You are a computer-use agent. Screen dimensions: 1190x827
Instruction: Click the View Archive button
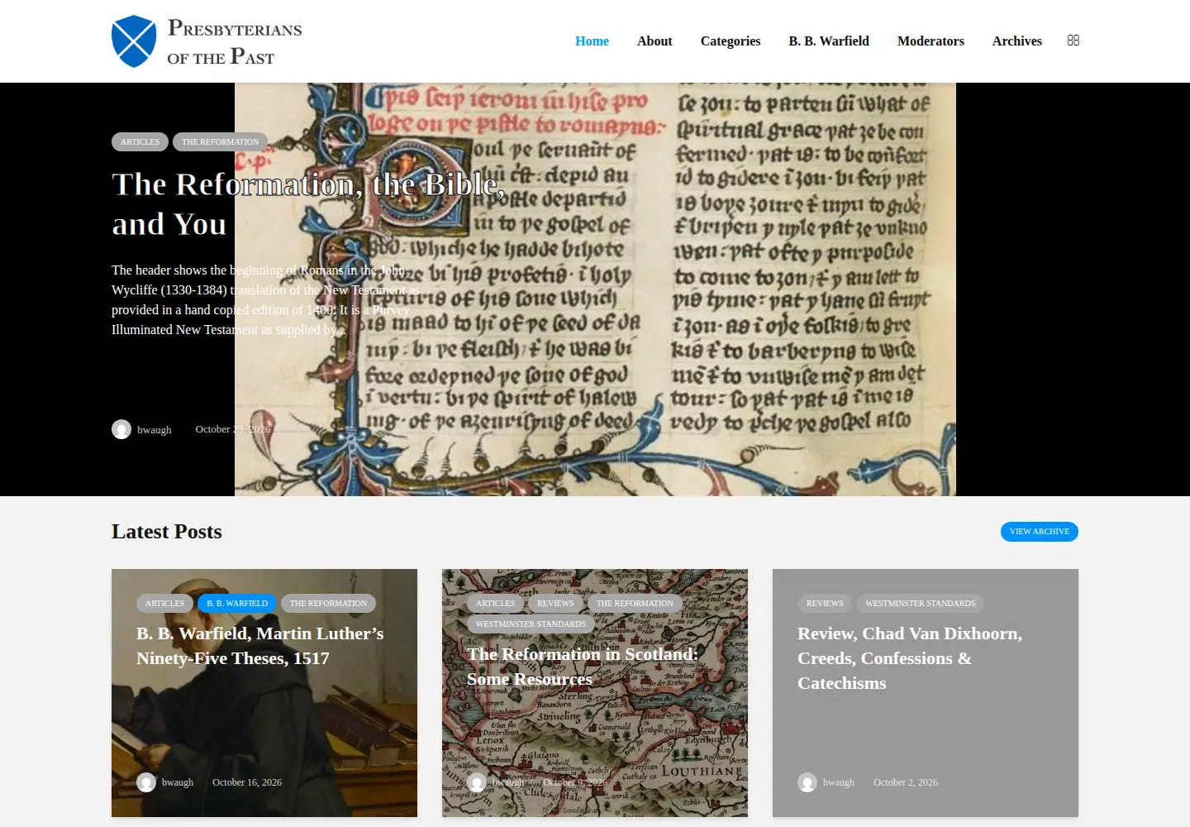1040,532
